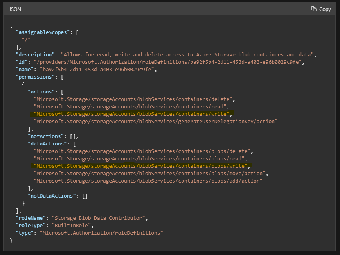Click the description text about Azure Storage
Image resolution: width=340 pixels, height=255 pixels.
tap(187, 55)
